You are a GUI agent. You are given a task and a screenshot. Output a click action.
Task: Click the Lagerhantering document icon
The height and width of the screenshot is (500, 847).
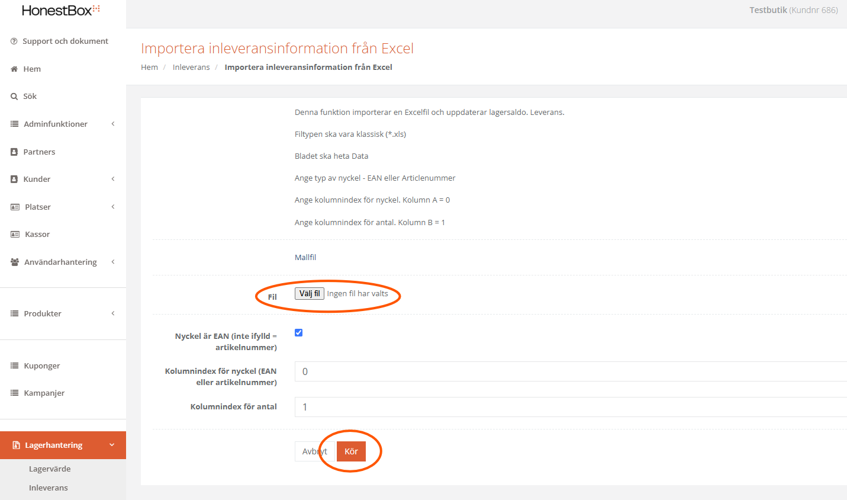pyautogui.click(x=16, y=445)
